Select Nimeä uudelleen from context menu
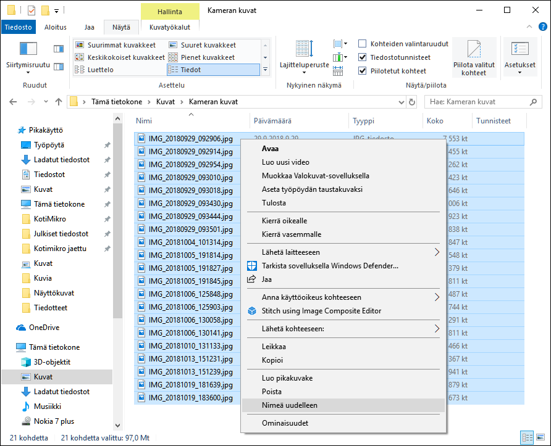 (290, 405)
